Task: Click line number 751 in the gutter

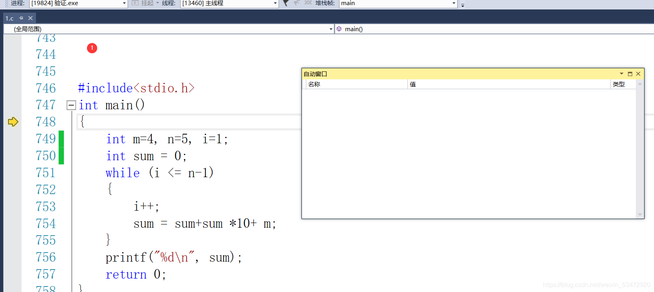Action: point(46,173)
